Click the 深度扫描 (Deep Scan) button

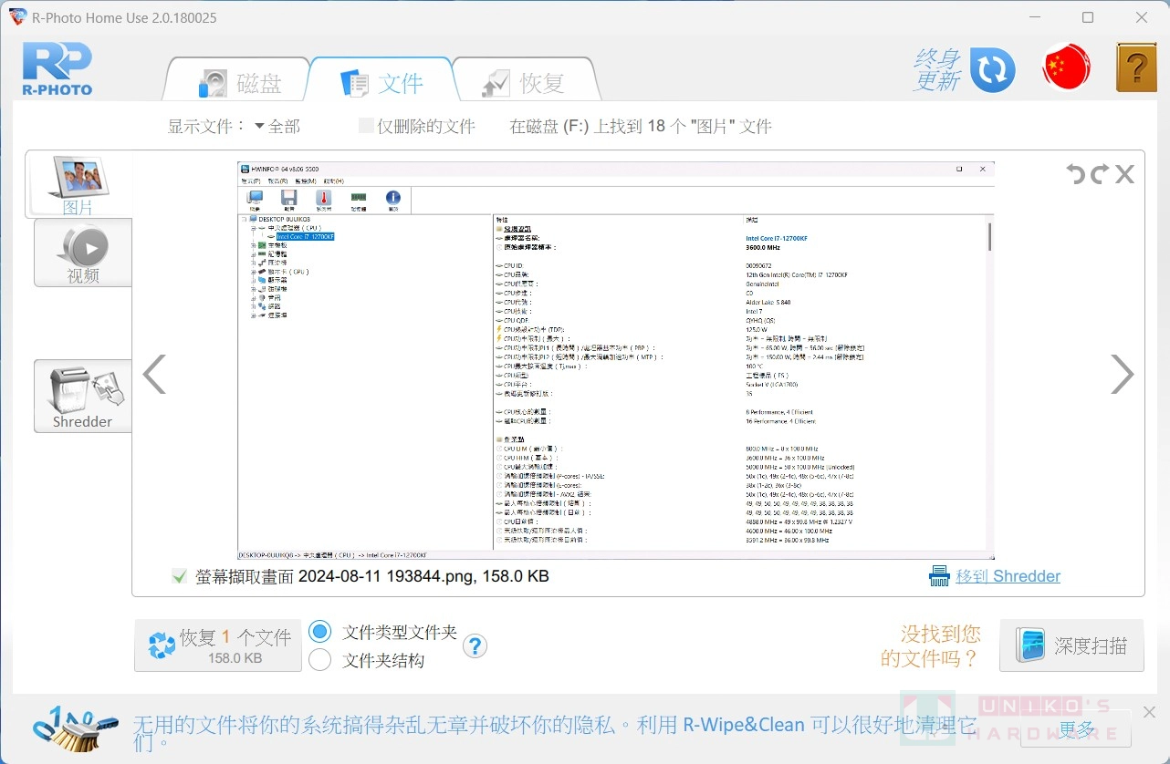click(1071, 645)
